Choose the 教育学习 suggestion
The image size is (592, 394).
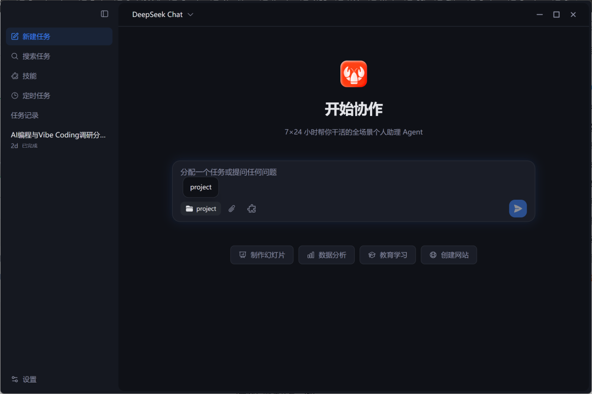[x=388, y=255]
